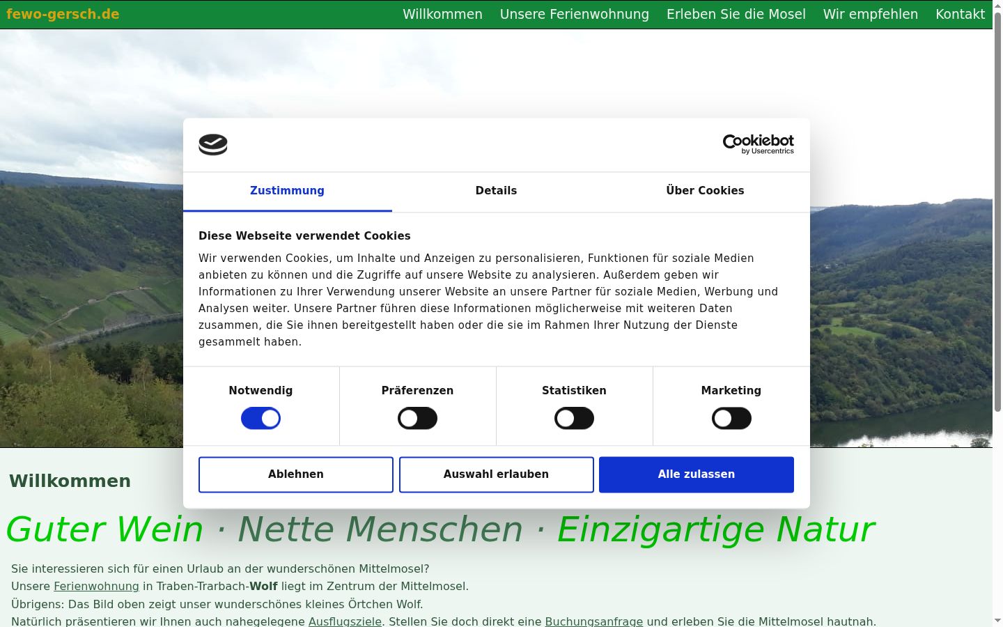
Task: Click the Cookiebot logo by Usercentrics
Action: tap(758, 144)
